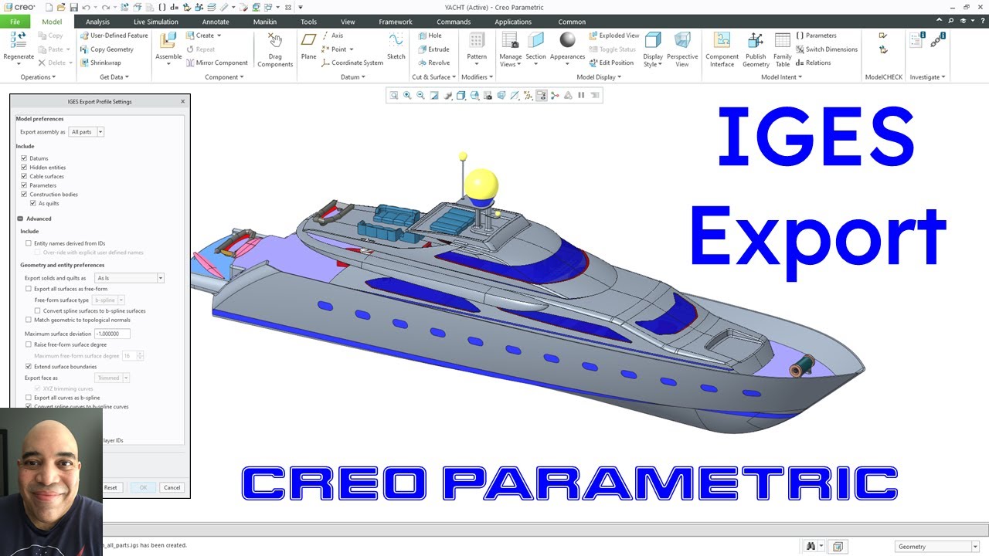The height and width of the screenshot is (556, 989).
Task: Open Parameters in Model Intent
Action: pyautogui.click(x=816, y=36)
